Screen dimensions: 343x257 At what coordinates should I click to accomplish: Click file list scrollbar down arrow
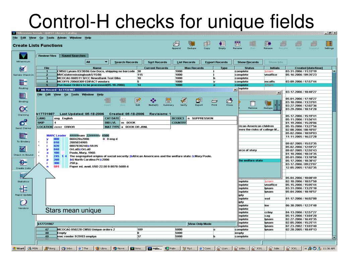(334, 237)
